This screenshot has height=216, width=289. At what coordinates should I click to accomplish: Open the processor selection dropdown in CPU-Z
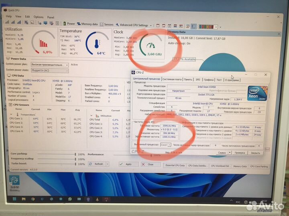tap(165, 145)
